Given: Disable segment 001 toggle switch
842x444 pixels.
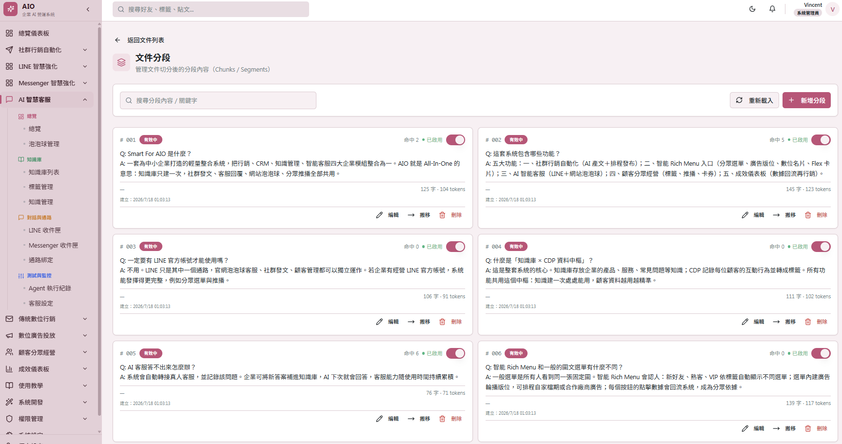Looking at the screenshot, I should click(x=455, y=140).
